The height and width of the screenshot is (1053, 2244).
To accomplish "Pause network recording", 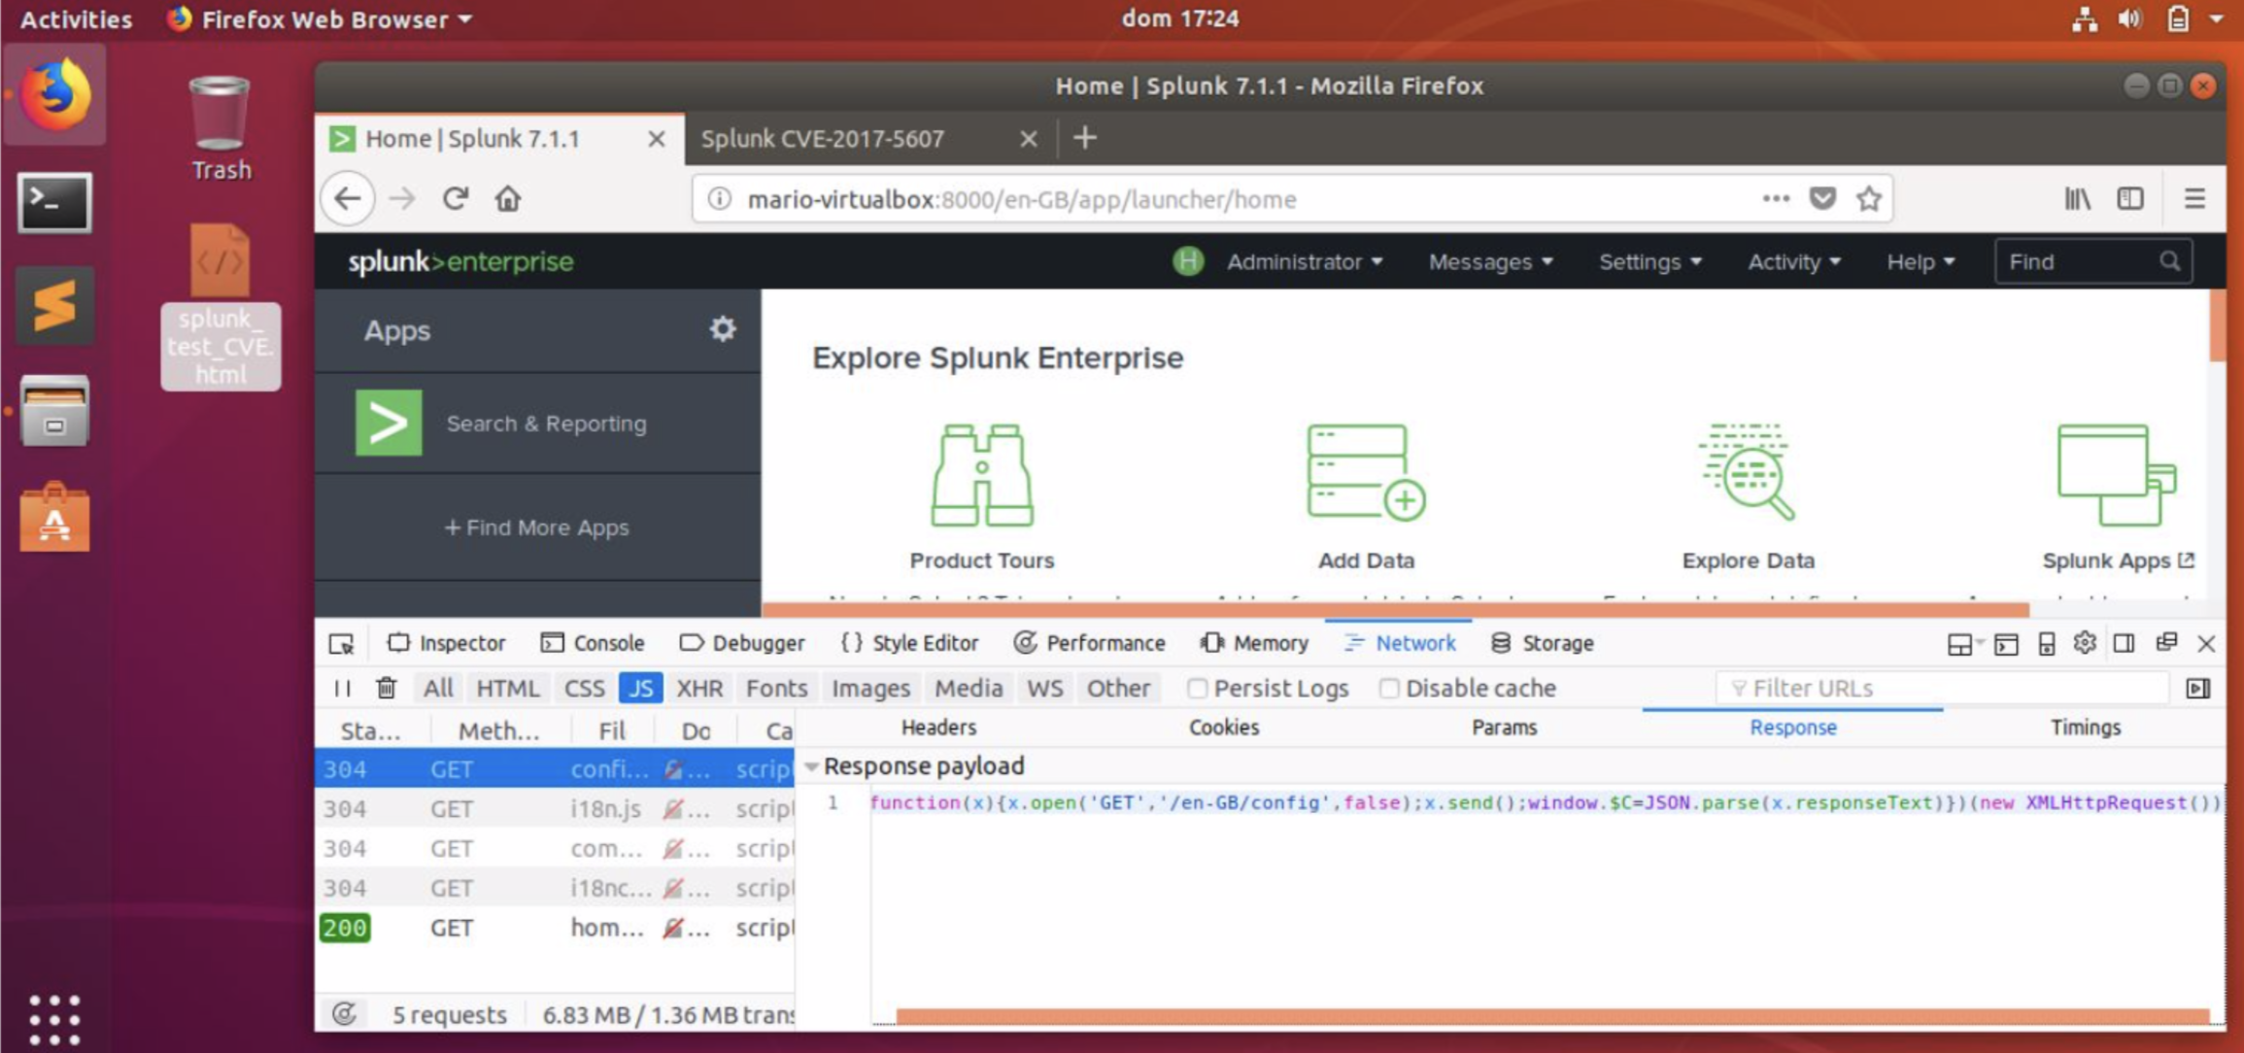I will click(342, 688).
